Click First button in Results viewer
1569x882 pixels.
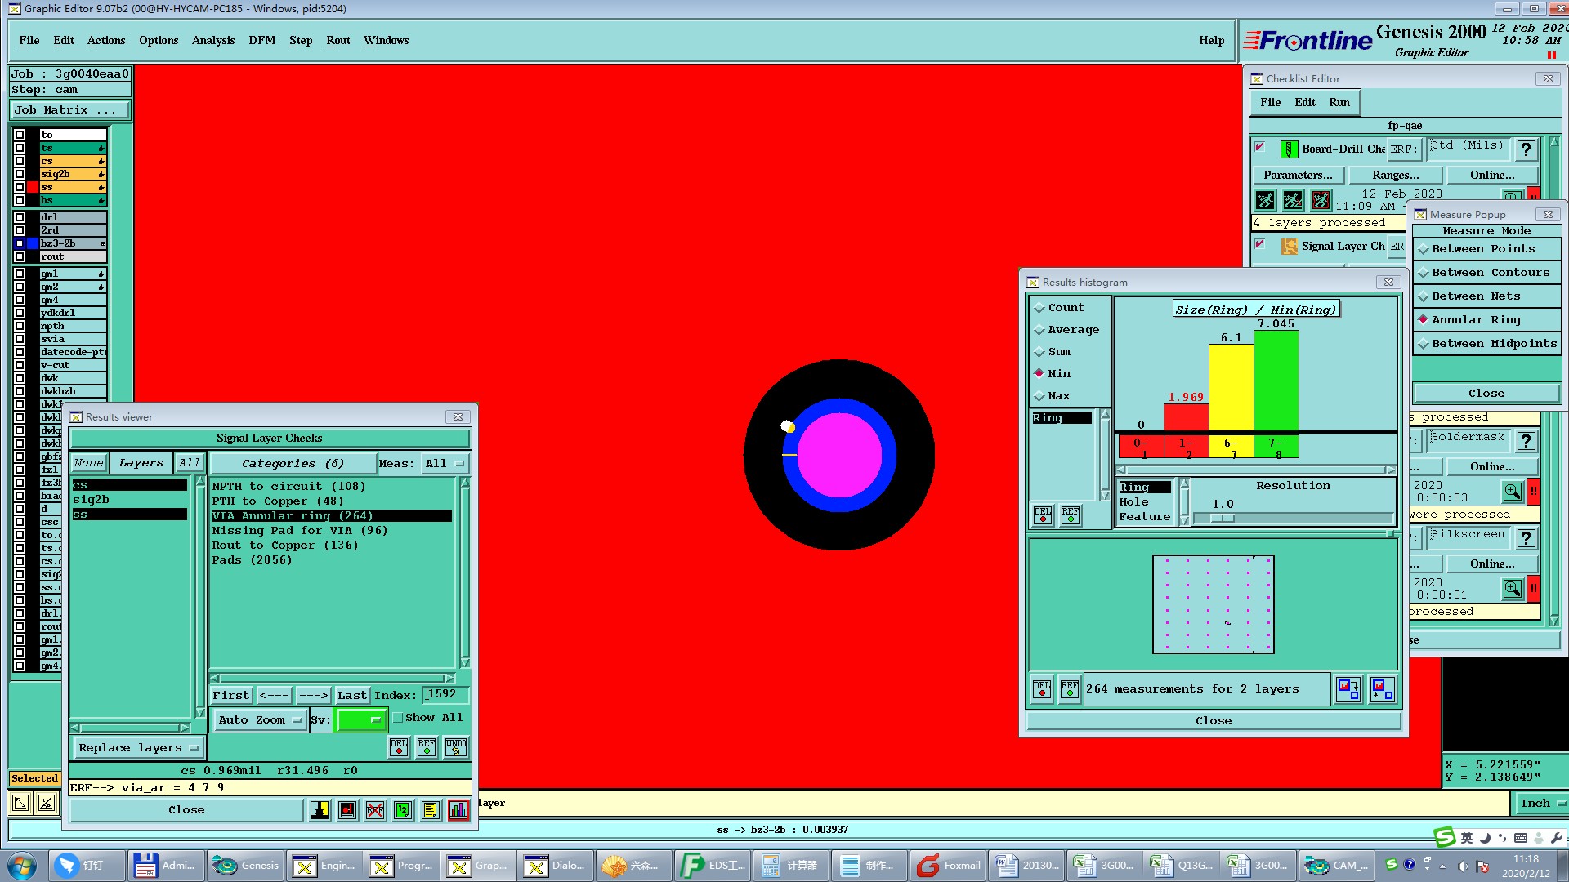tap(231, 696)
